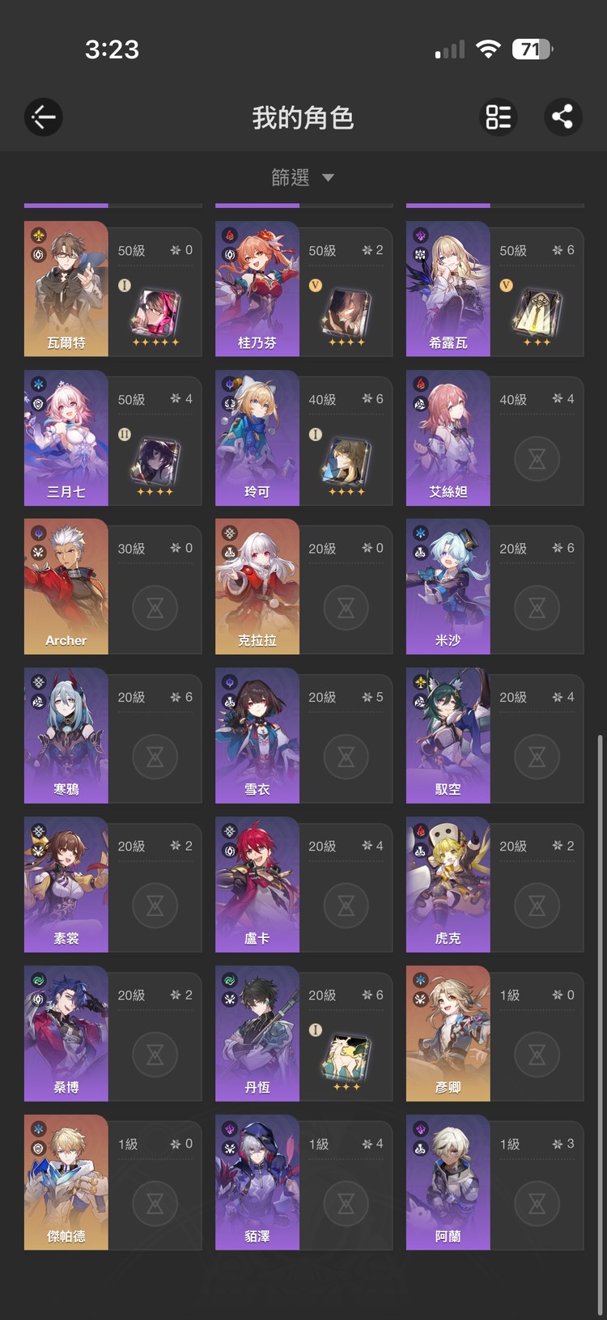Viewport: 607px width, 1320px height.
Task: Expand the 篩選 filter dropdown
Action: [303, 177]
